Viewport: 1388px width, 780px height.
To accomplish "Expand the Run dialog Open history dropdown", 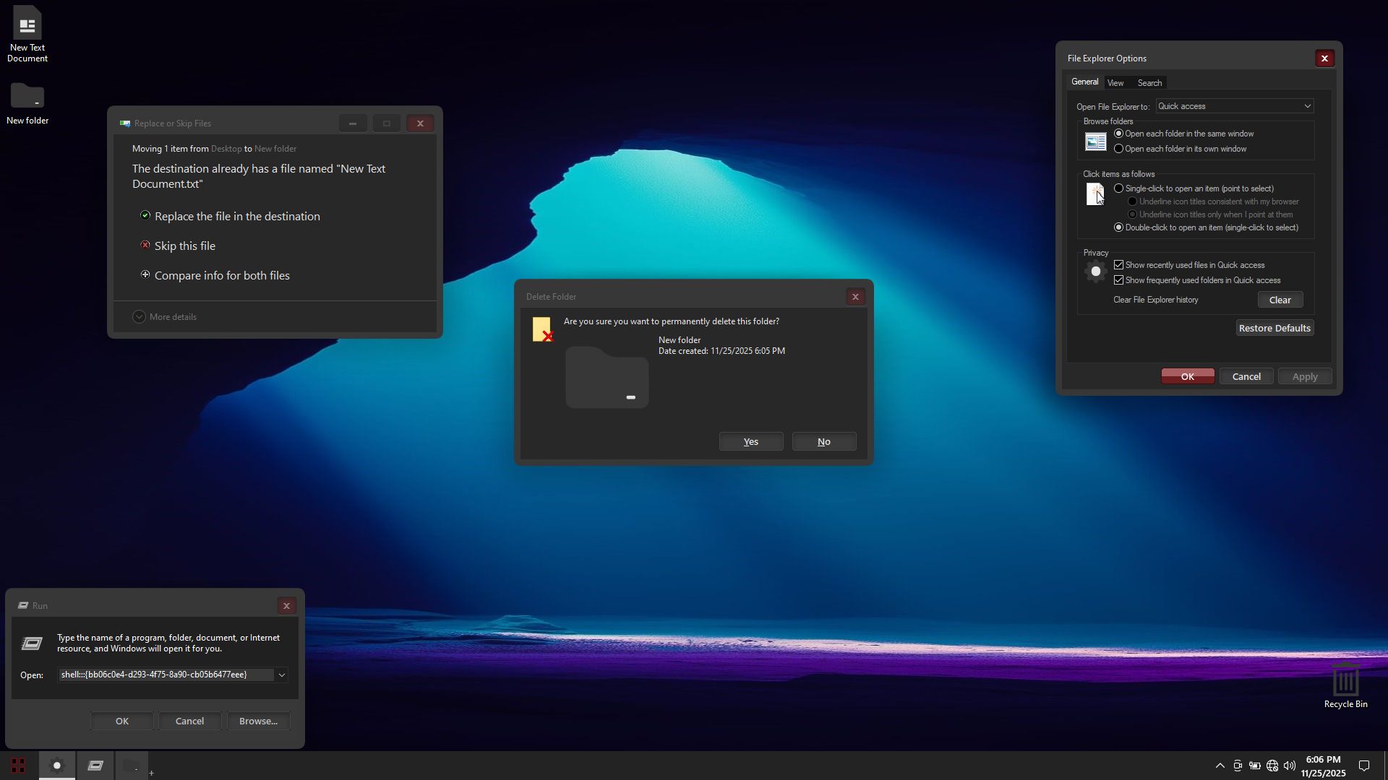I will pos(282,675).
